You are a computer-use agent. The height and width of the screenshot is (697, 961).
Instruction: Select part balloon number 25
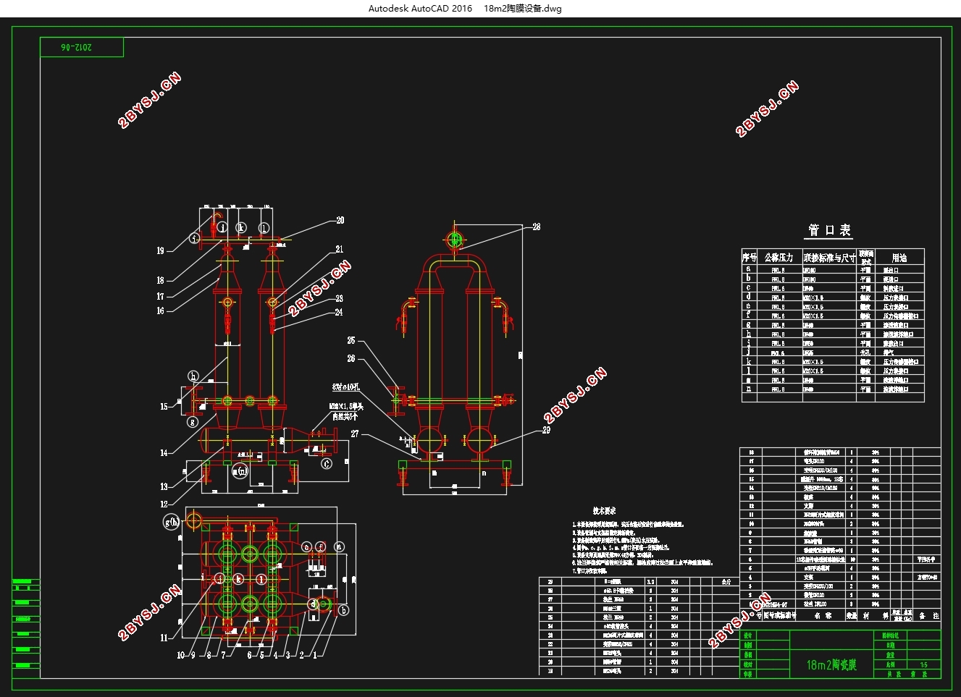pyautogui.click(x=351, y=340)
